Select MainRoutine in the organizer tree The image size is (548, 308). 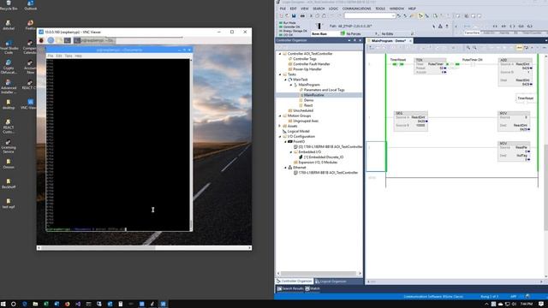point(313,95)
